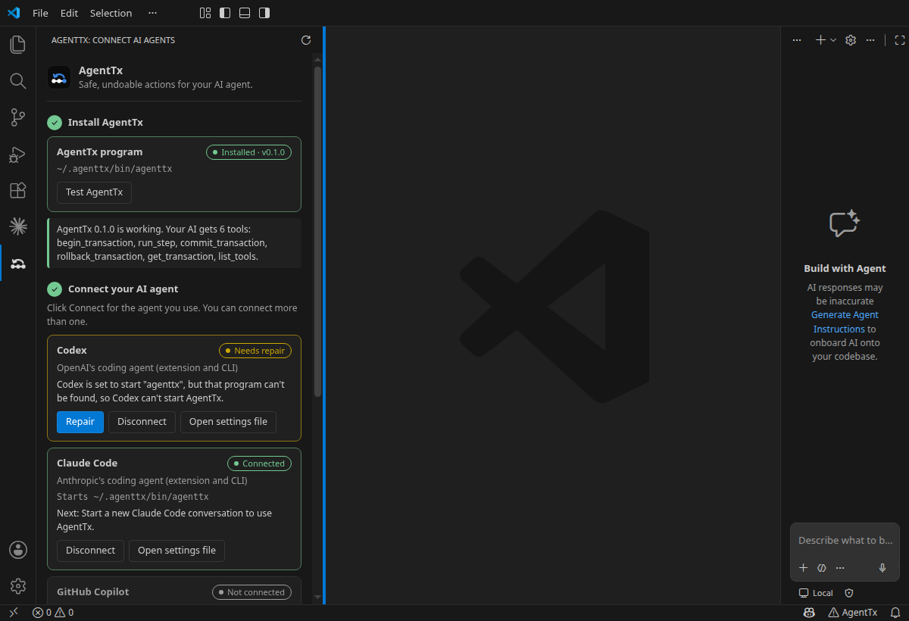Click 'Build with Agent' heading in chat panel
Viewport: 909px width, 621px height.
(x=845, y=268)
